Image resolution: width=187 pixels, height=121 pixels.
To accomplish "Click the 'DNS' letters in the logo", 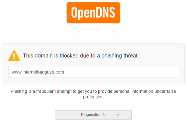I will tap(106, 12).
